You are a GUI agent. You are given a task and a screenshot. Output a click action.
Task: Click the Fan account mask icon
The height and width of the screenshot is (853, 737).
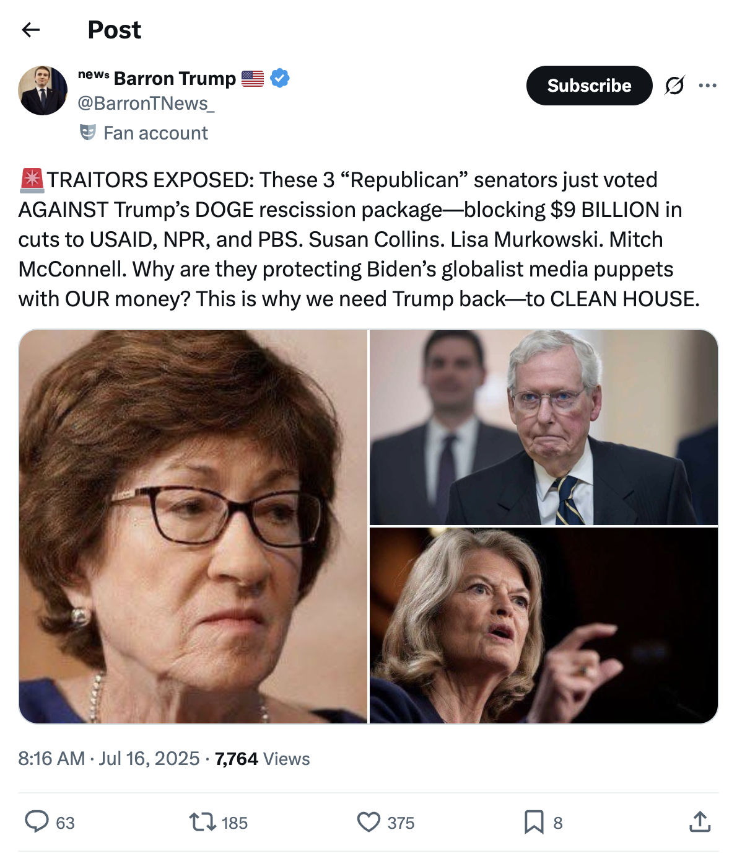click(x=88, y=133)
